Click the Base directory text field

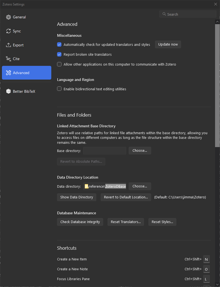click(105, 151)
